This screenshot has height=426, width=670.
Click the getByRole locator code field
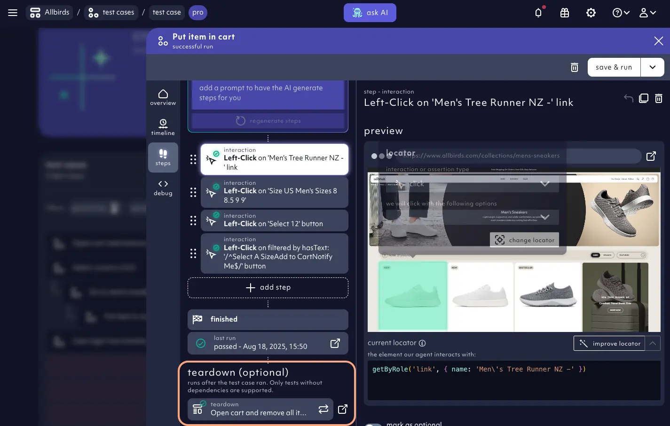tap(514, 380)
